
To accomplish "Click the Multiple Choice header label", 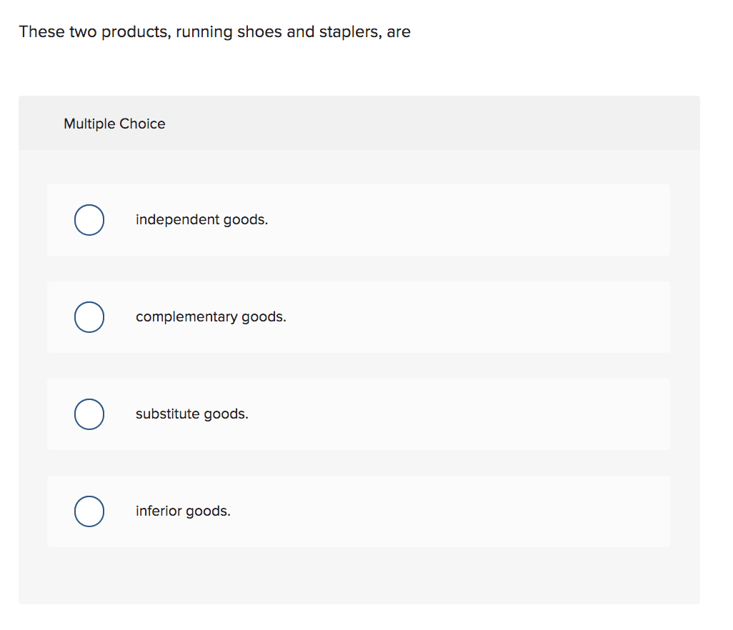I will click(x=114, y=124).
